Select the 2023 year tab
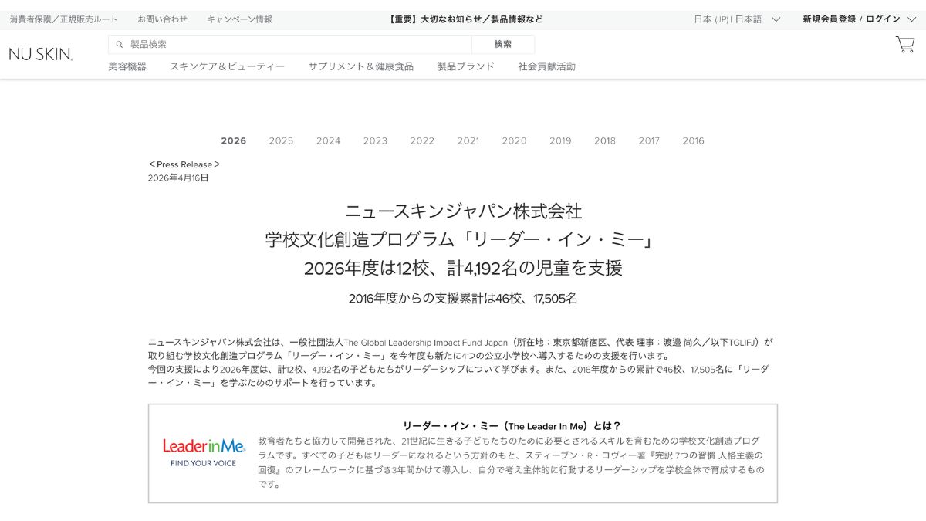Viewport: 926px width, 521px height. (375, 140)
